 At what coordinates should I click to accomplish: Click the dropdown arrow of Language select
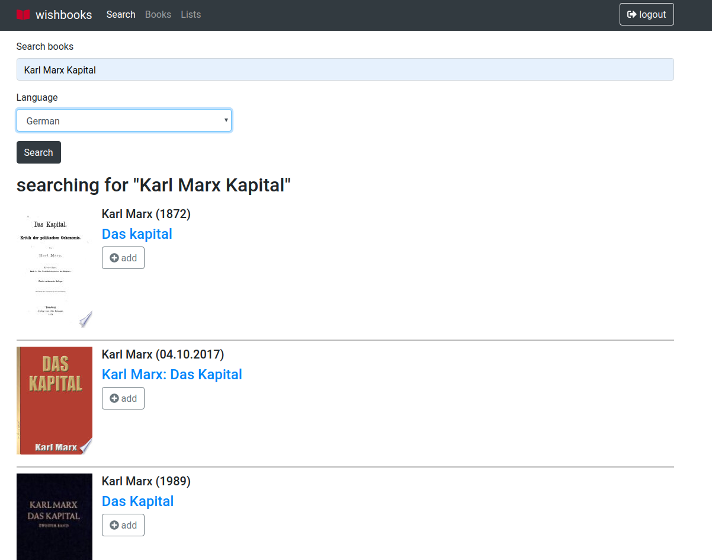(x=226, y=120)
